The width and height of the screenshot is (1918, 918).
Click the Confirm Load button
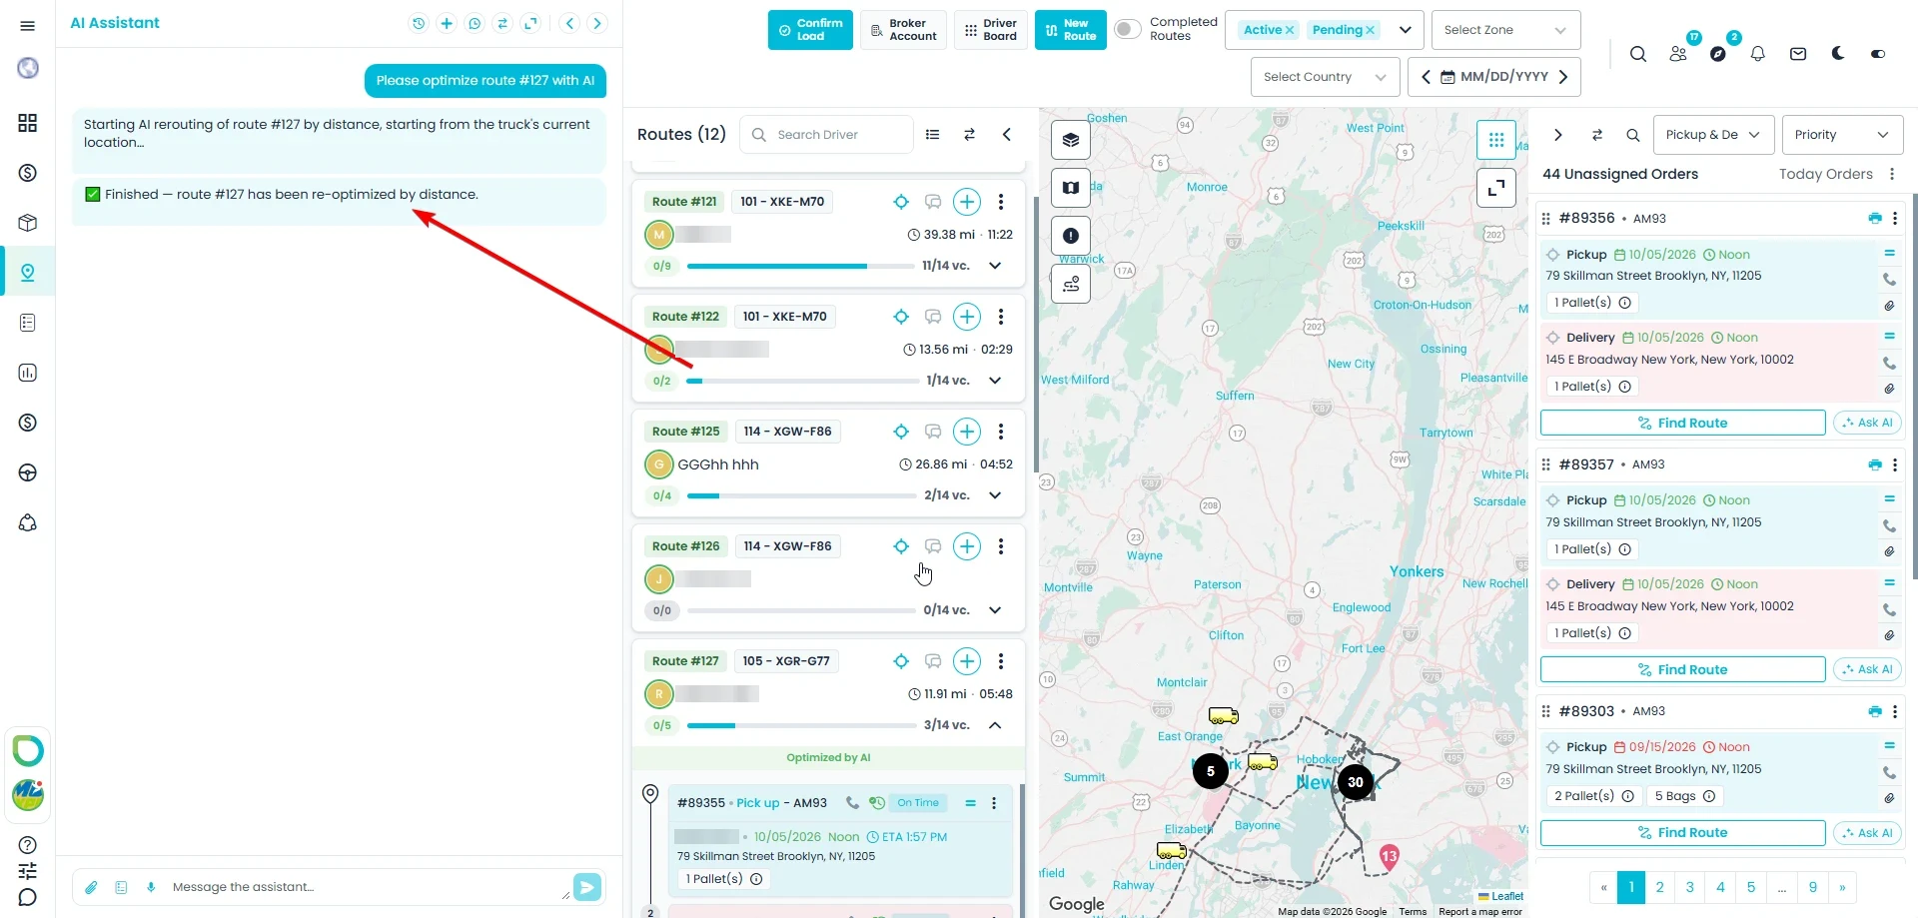810,30
